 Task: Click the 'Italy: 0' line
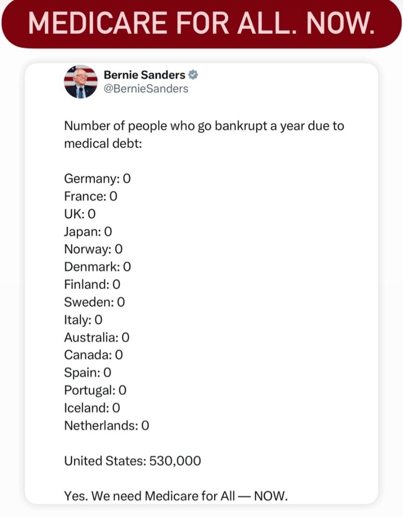click(x=83, y=319)
